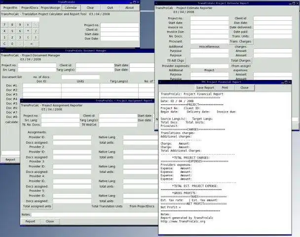Click the Total assigned units button
300x237 pixels.
click(x=37, y=206)
